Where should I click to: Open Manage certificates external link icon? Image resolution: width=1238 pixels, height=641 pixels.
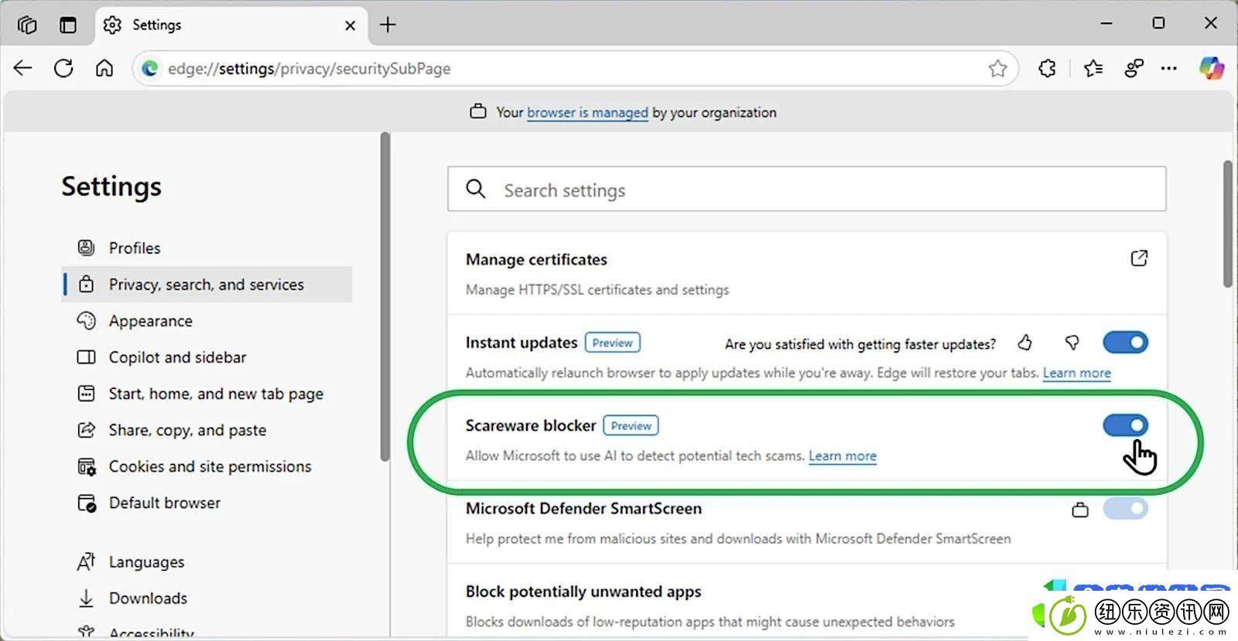1139,258
